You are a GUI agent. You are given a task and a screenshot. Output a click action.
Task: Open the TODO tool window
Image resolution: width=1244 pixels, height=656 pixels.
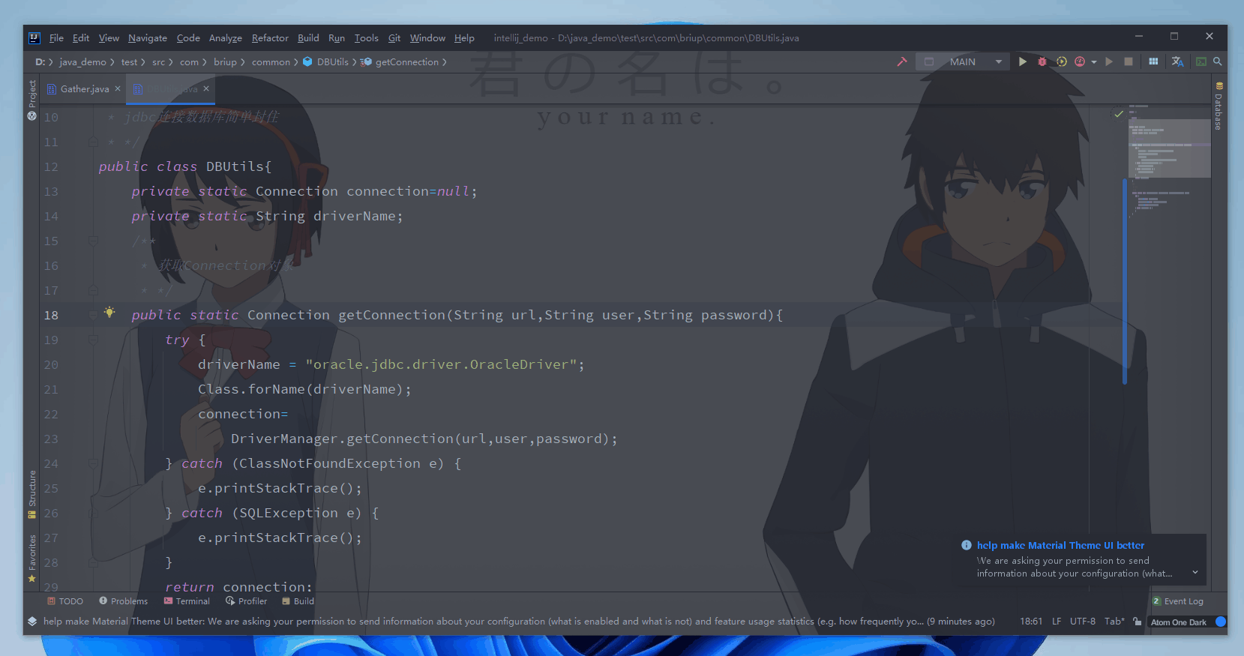pyautogui.click(x=65, y=601)
